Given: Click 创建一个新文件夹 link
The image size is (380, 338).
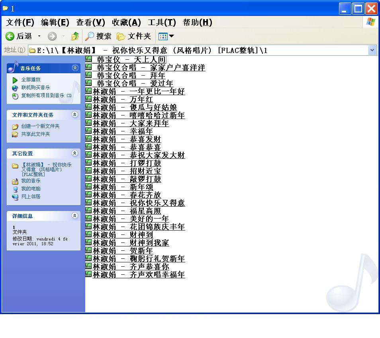Looking at the screenshot, I should (x=40, y=126).
